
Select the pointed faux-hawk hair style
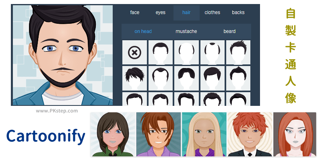click(x=238, y=78)
